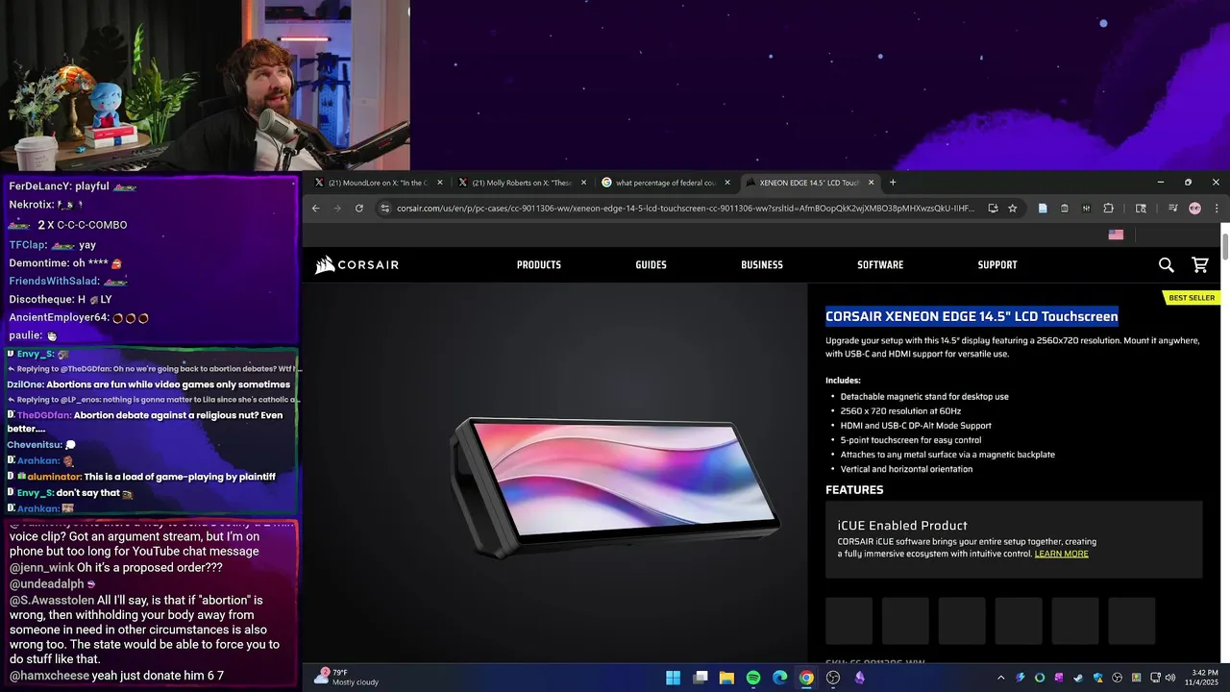Open Task View on taskbar
The height and width of the screenshot is (692, 1230).
(701, 678)
